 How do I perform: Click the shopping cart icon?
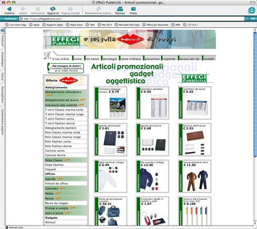[47, 55]
